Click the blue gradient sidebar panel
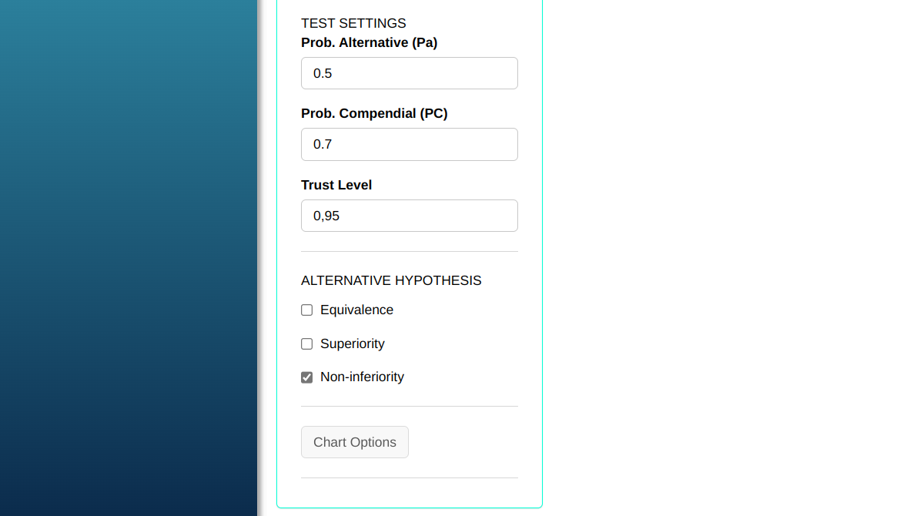Viewport: 920px width, 516px height. click(128, 258)
